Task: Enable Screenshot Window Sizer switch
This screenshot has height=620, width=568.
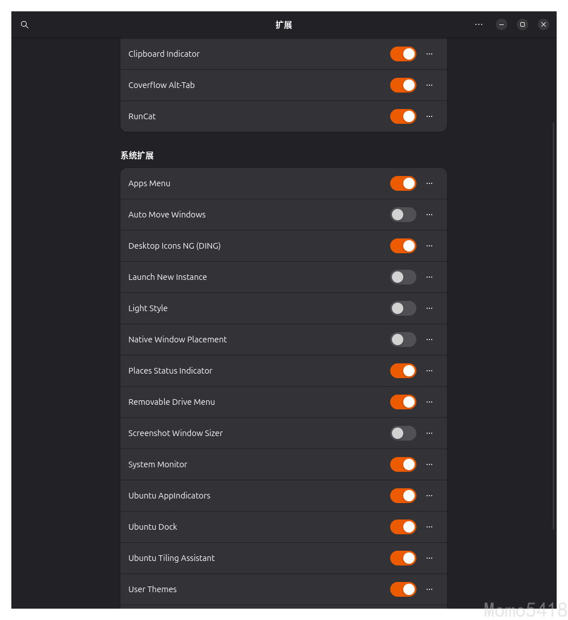Action: click(x=403, y=433)
